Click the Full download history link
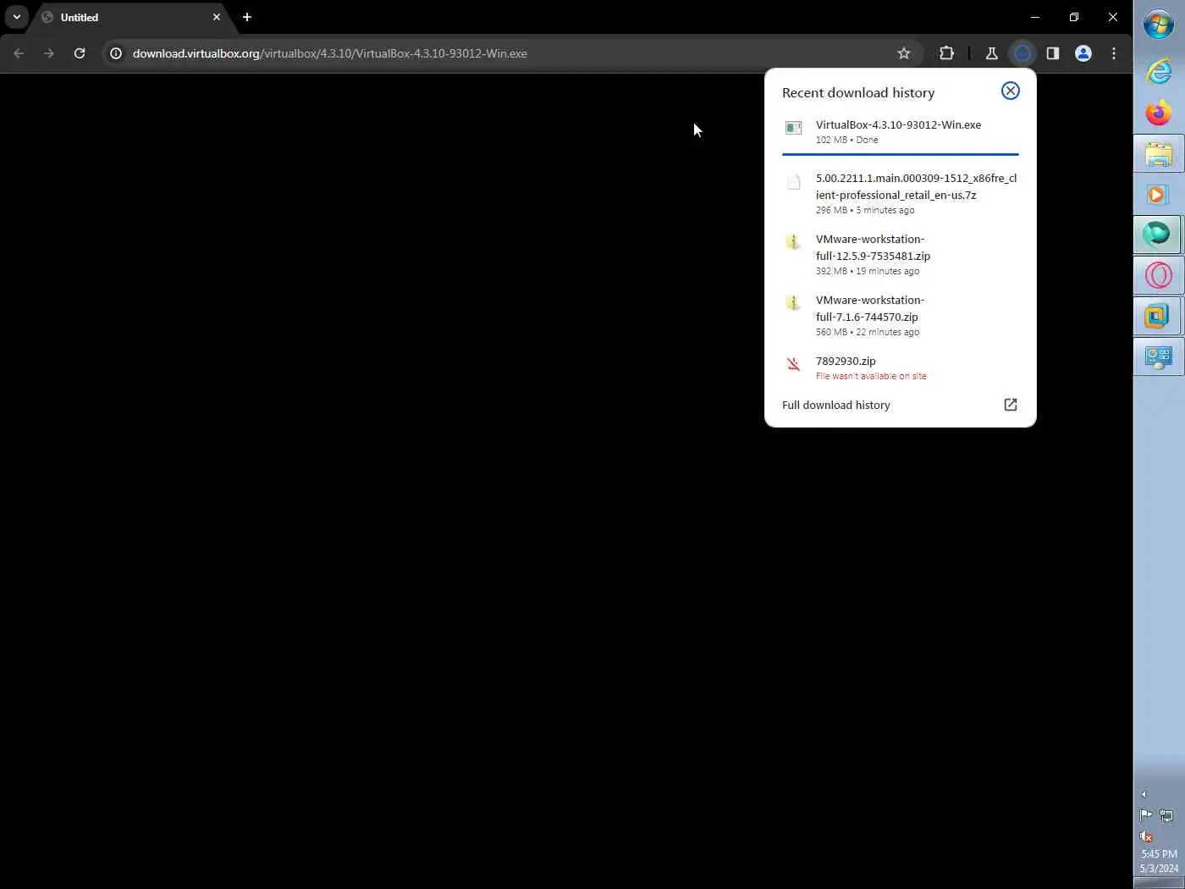 (836, 405)
